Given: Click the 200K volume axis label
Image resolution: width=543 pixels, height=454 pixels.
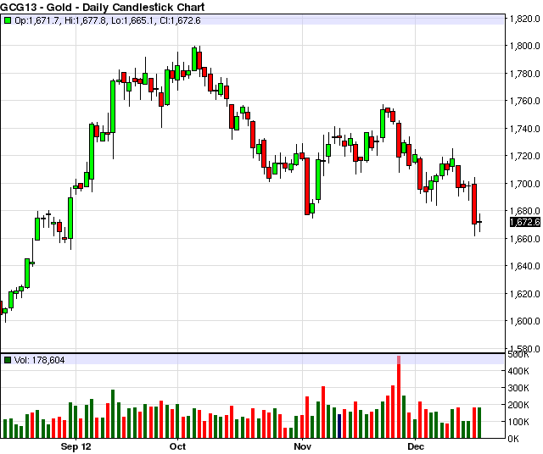Looking at the screenshot, I should (x=518, y=405).
